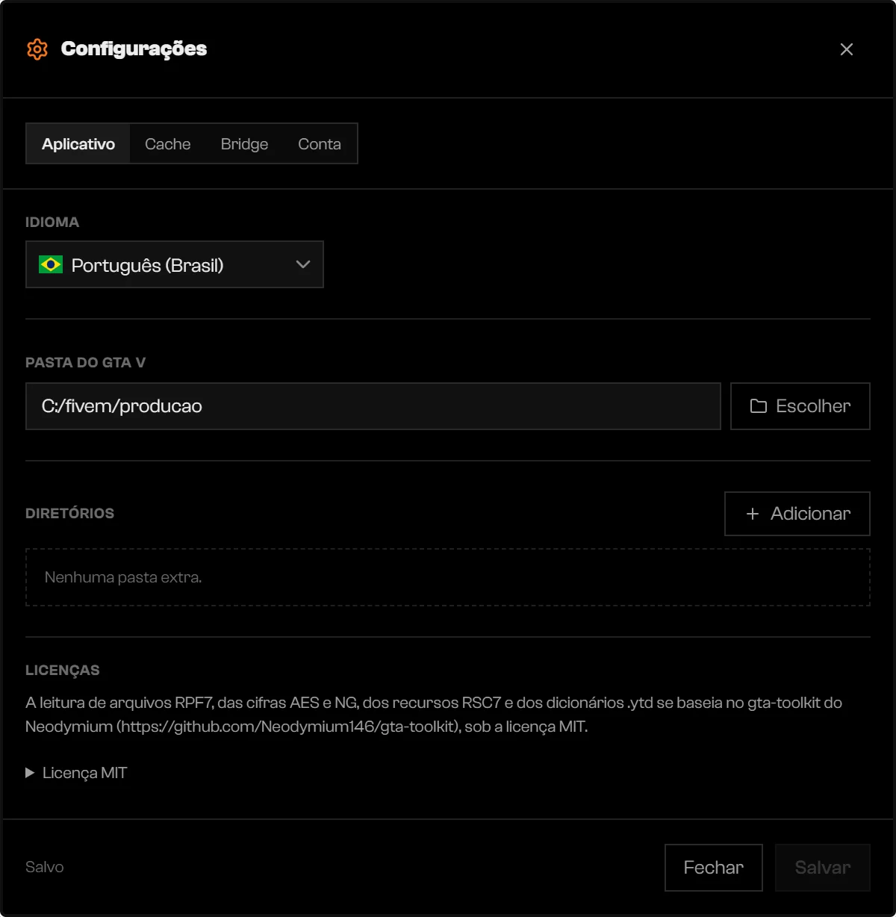This screenshot has width=896, height=917.
Task: Click the PASTA DO GTA V label
Action: [86, 363]
